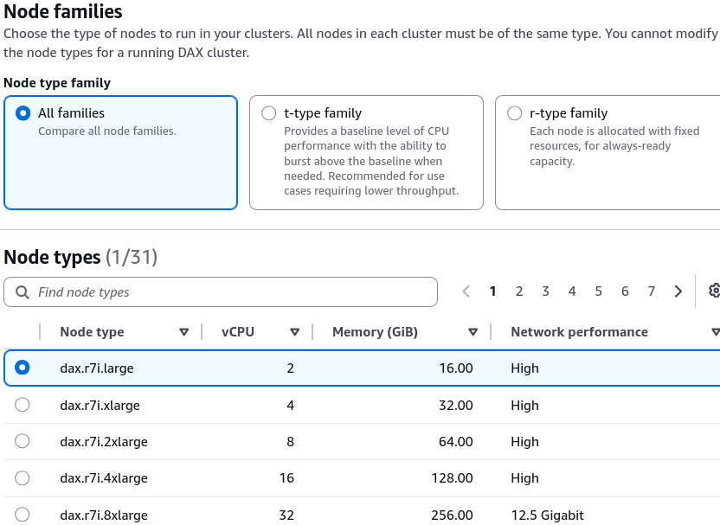Click the search magnifier icon

pyautogui.click(x=22, y=291)
